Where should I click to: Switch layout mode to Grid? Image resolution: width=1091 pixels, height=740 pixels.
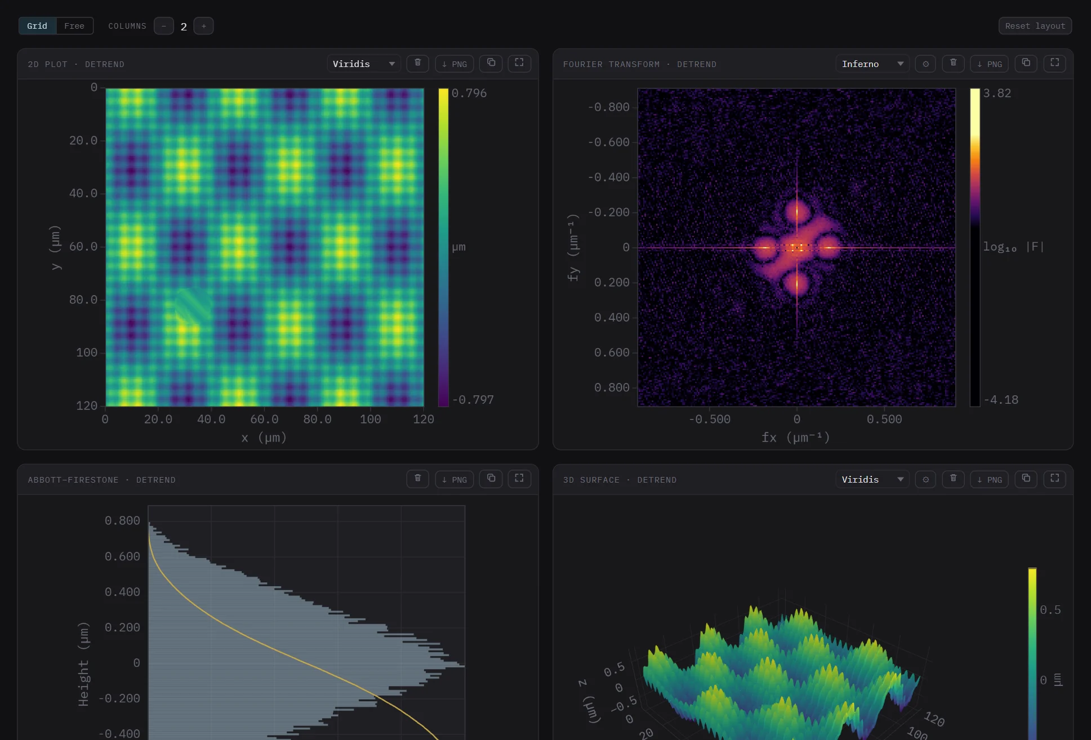37,26
